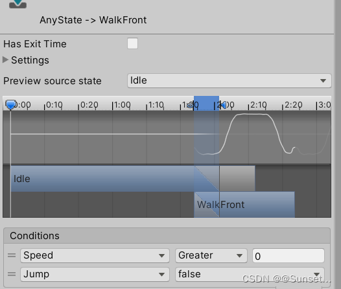Open the Jump parameter dropdown
Screen dimensions: 341x289
(95, 275)
